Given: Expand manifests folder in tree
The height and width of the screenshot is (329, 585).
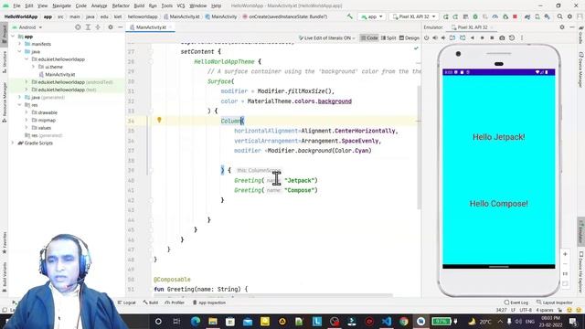Looking at the screenshot, I should tap(20, 44).
